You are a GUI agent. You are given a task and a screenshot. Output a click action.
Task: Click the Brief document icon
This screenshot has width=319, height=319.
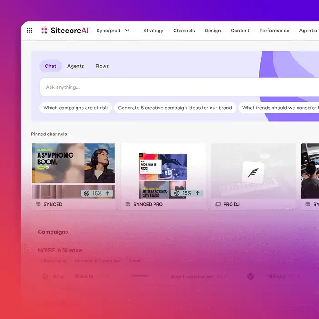(46, 277)
